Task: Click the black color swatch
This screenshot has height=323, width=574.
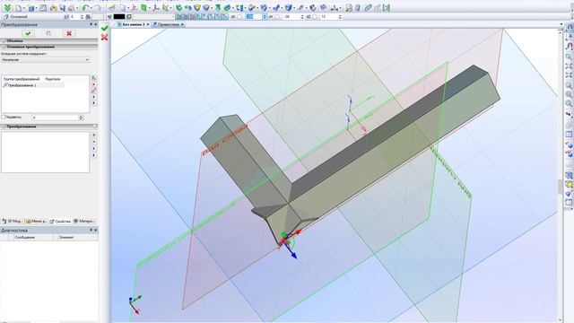Action: pos(119,17)
